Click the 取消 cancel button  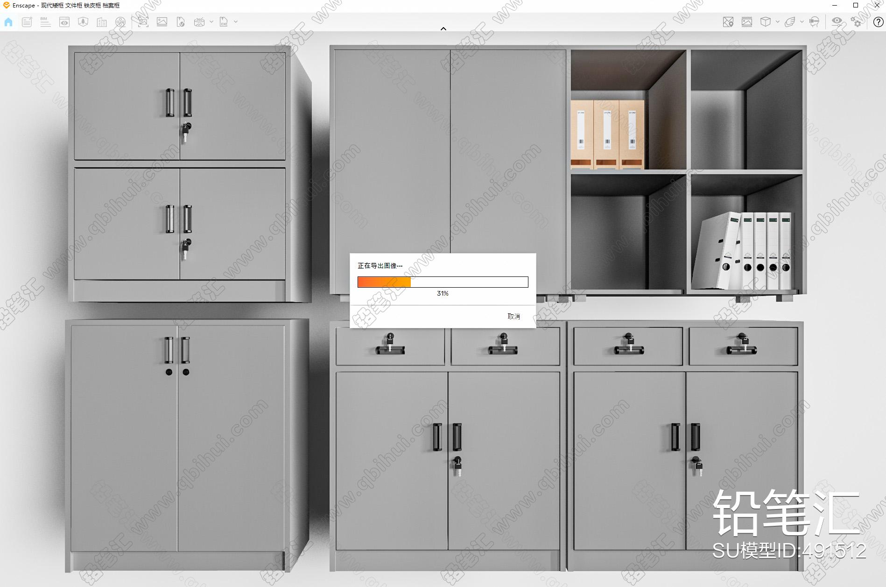(x=513, y=317)
